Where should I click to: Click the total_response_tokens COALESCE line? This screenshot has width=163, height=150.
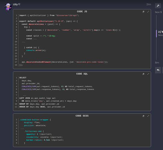[58, 89]
